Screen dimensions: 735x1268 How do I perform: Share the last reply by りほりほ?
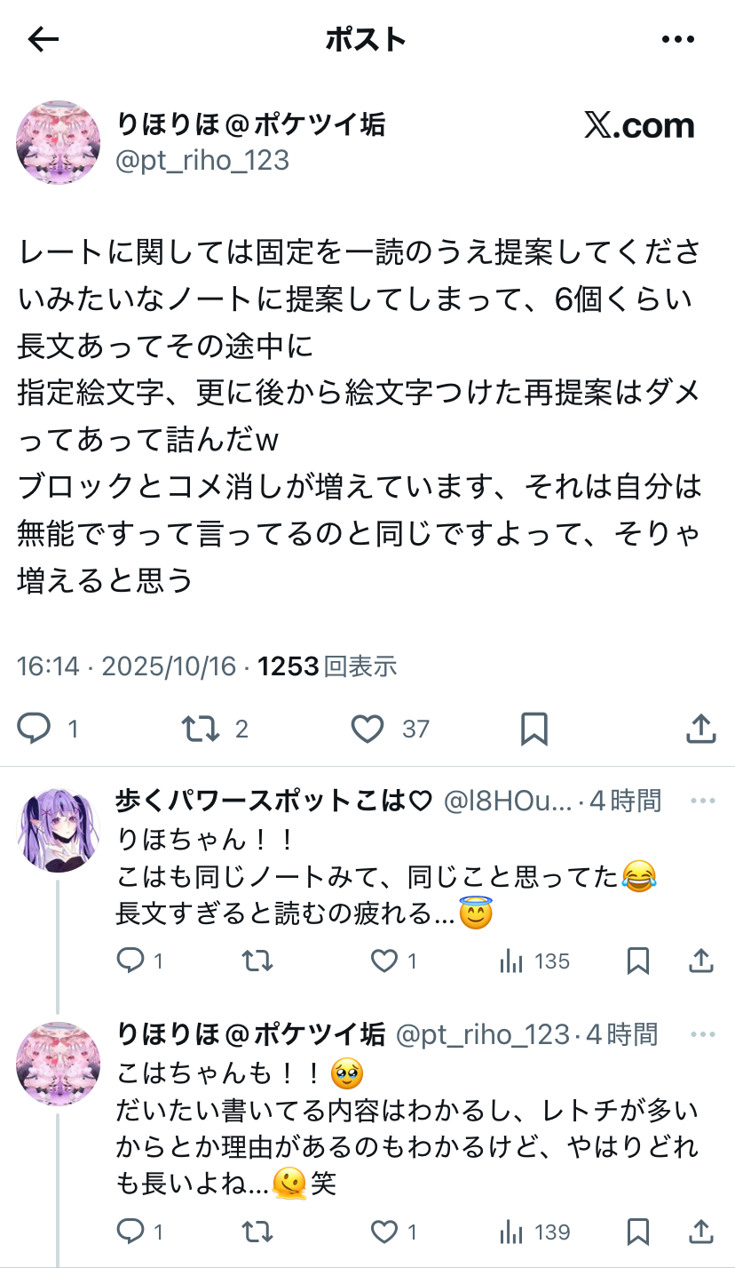point(701,1232)
